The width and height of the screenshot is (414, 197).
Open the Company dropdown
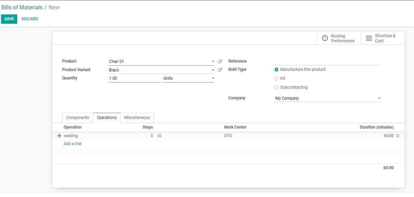[x=379, y=98]
